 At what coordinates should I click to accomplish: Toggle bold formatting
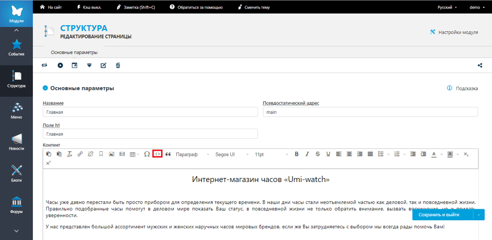(297, 154)
